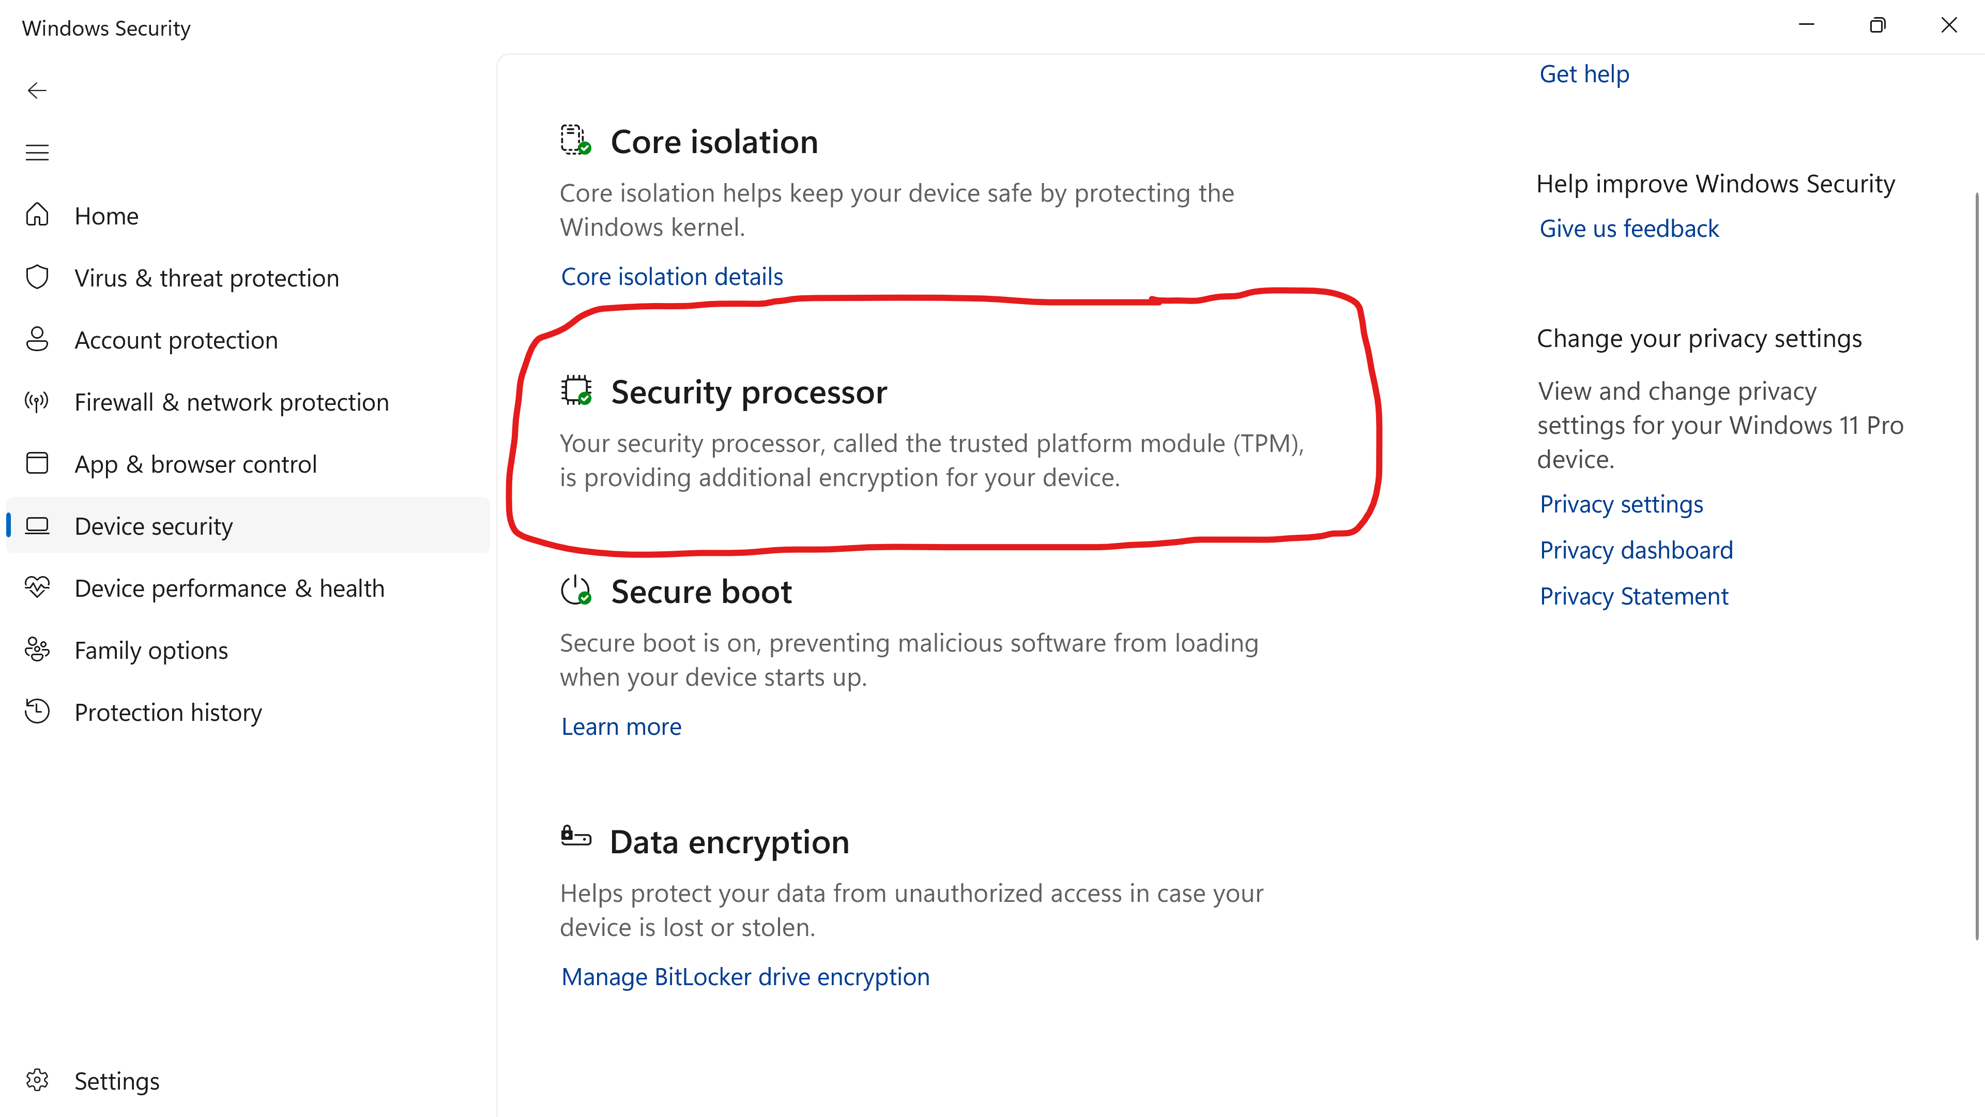Image resolution: width=1985 pixels, height=1117 pixels.
Task: Open the Settings gear at bottom left
Action: [37, 1081]
